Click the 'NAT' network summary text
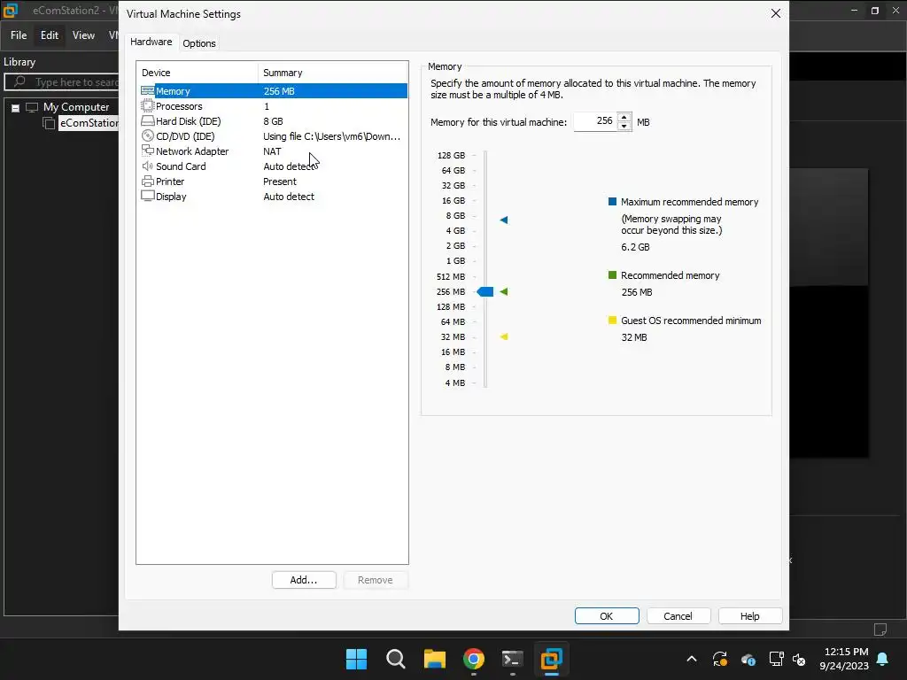Image resolution: width=907 pixels, height=680 pixels. pos(272,151)
